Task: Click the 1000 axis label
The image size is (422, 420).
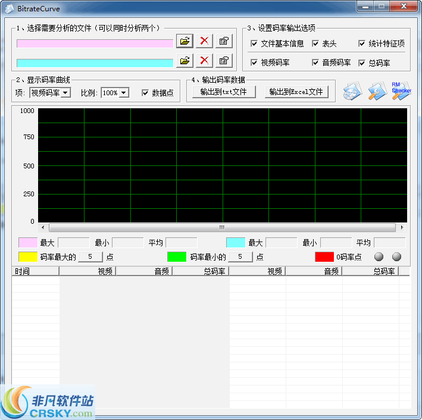Action: tap(27, 111)
